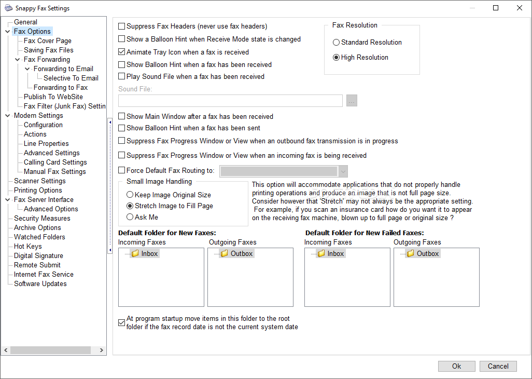The width and height of the screenshot is (532, 379).
Task: Open Security Measures settings
Action: click(x=42, y=218)
